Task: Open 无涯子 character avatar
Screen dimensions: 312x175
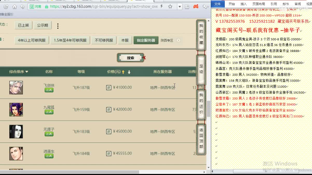Action: (16, 132)
